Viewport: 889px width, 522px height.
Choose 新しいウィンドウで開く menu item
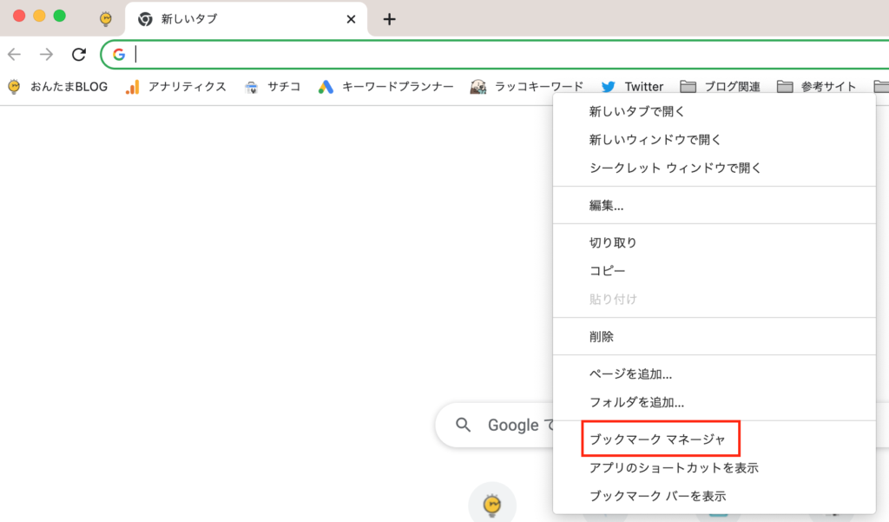coord(714,140)
